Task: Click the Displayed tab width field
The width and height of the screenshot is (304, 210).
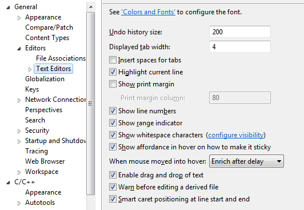Action: click(x=240, y=46)
